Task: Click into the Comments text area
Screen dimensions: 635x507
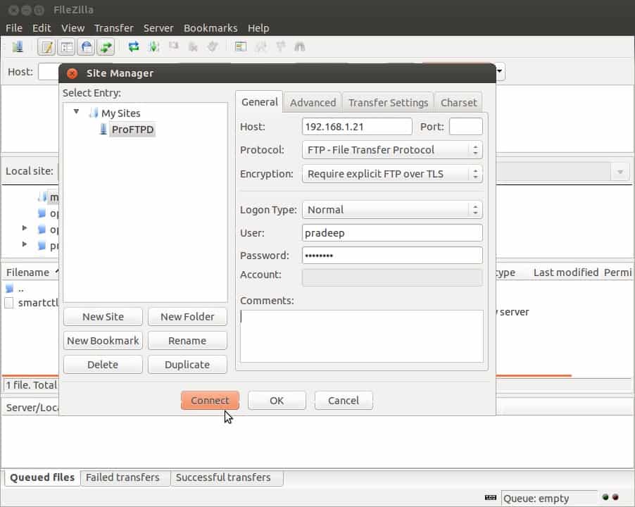Action: click(361, 336)
